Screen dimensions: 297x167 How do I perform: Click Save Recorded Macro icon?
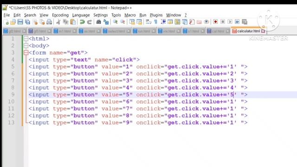[x=245, y=22]
